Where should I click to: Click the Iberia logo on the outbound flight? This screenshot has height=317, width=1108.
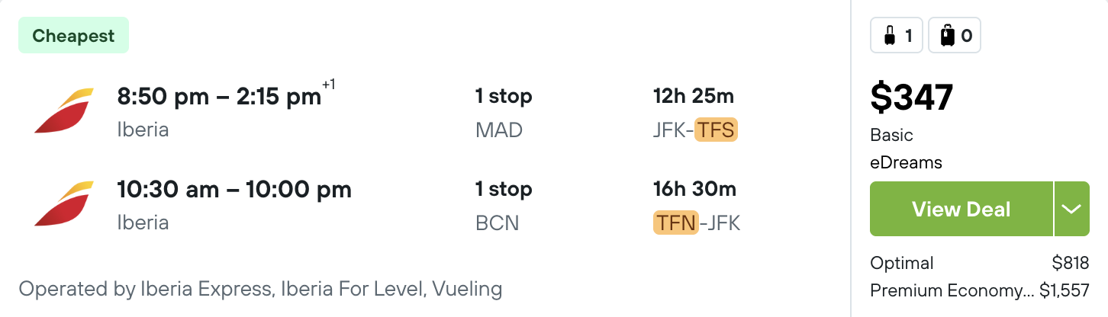pyautogui.click(x=64, y=111)
